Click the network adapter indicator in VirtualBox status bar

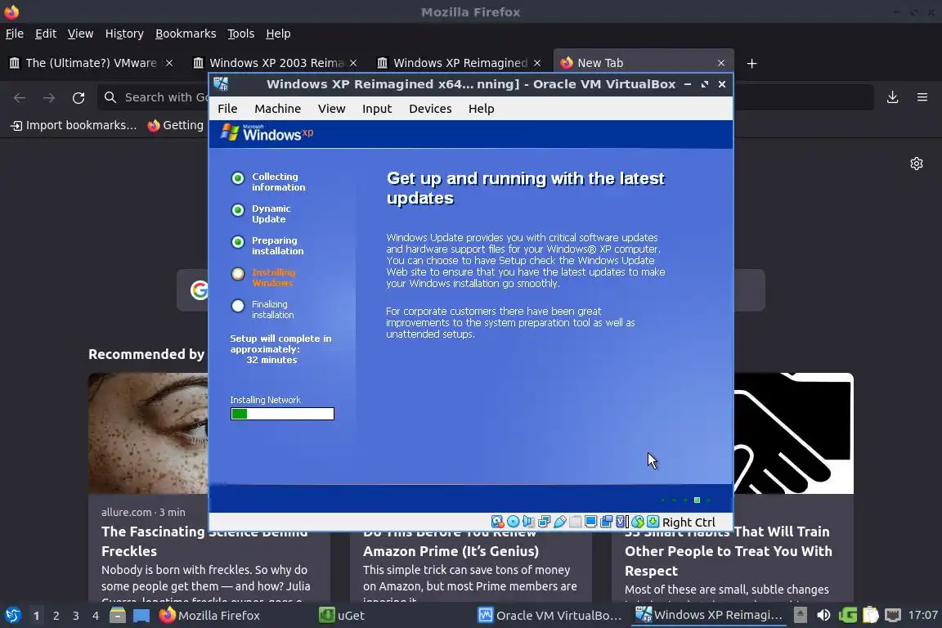click(545, 522)
